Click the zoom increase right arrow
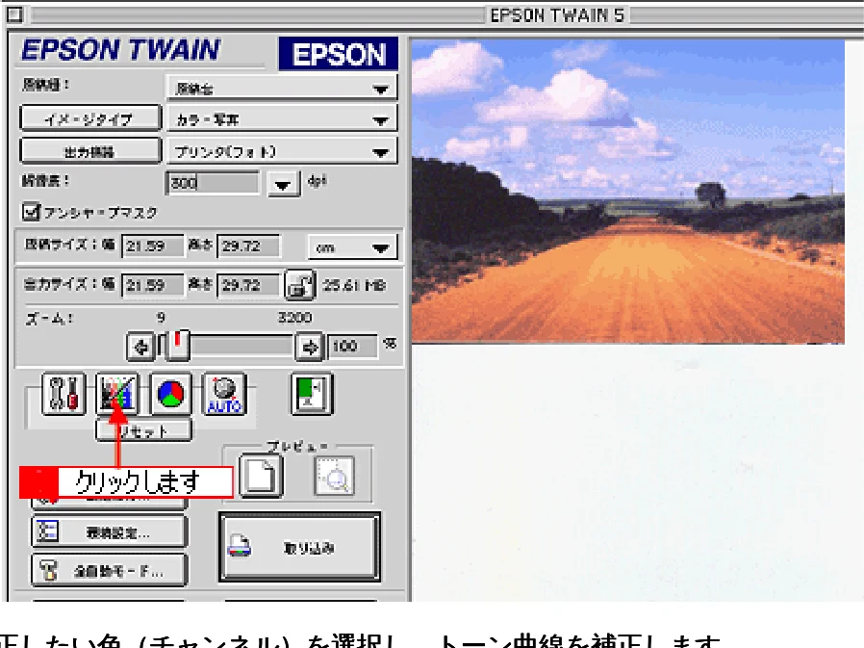The image size is (864, 648). [x=310, y=347]
